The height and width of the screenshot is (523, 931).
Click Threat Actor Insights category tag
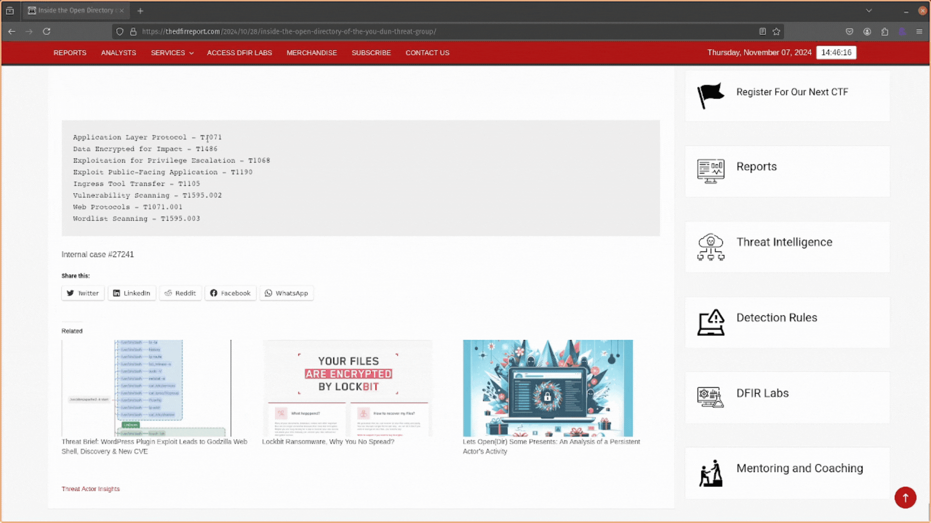tap(90, 489)
